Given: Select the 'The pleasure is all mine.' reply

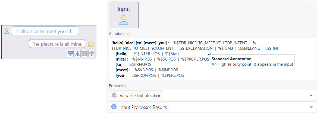Looking at the screenshot, I should (57, 44).
